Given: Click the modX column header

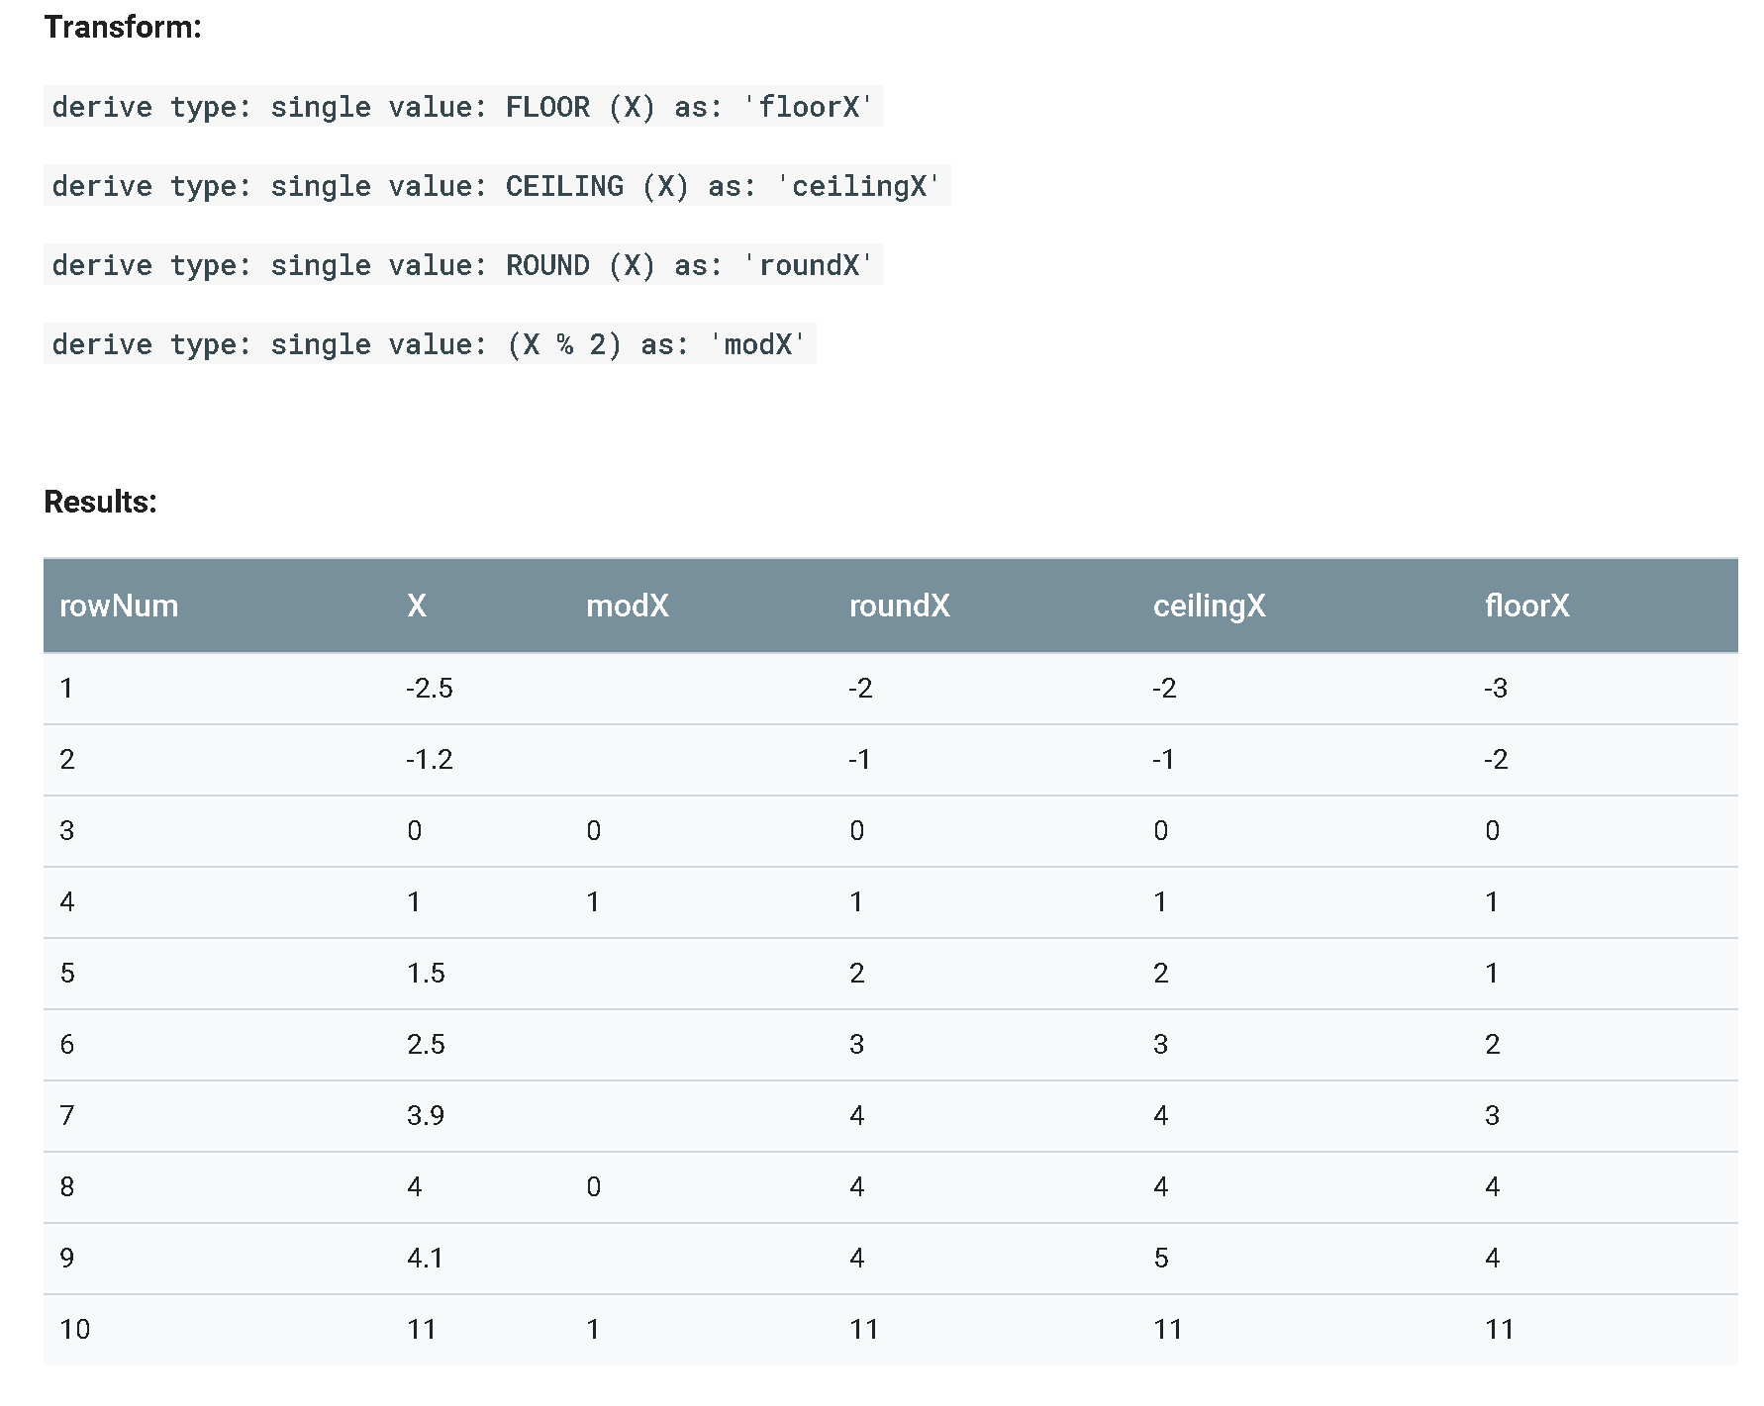Looking at the screenshot, I should point(628,606).
